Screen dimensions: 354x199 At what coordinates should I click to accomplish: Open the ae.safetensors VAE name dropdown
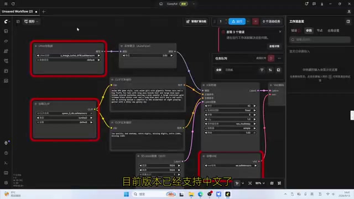click(x=231, y=165)
